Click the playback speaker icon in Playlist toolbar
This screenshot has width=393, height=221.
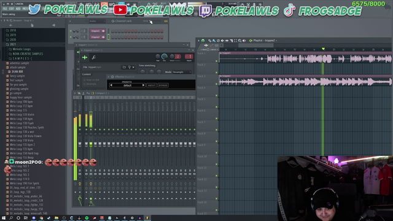point(244,41)
